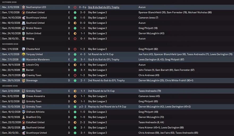Select the scorer Darren McLoughlin (70)
The width and height of the screenshot is (234, 136).
(x=151, y=117)
